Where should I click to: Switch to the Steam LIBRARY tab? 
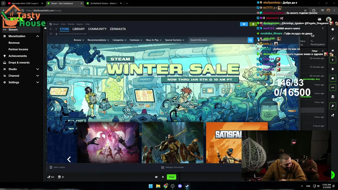point(79,29)
